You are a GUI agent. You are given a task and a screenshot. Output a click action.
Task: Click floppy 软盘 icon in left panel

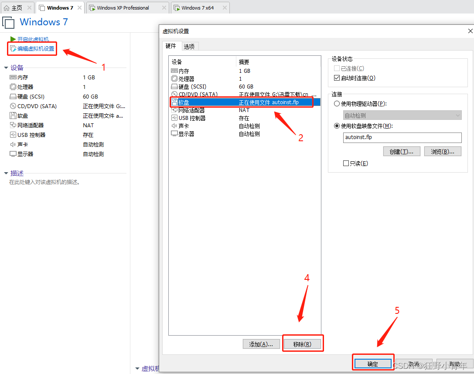pyautogui.click(x=13, y=116)
